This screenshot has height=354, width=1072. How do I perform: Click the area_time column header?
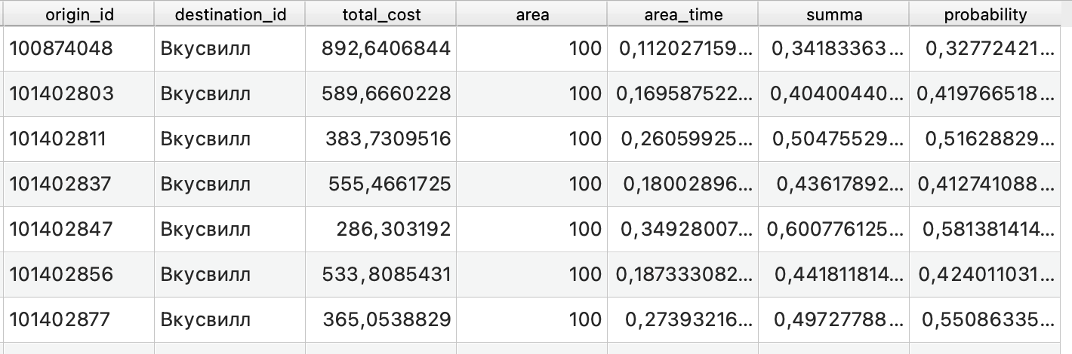(683, 14)
